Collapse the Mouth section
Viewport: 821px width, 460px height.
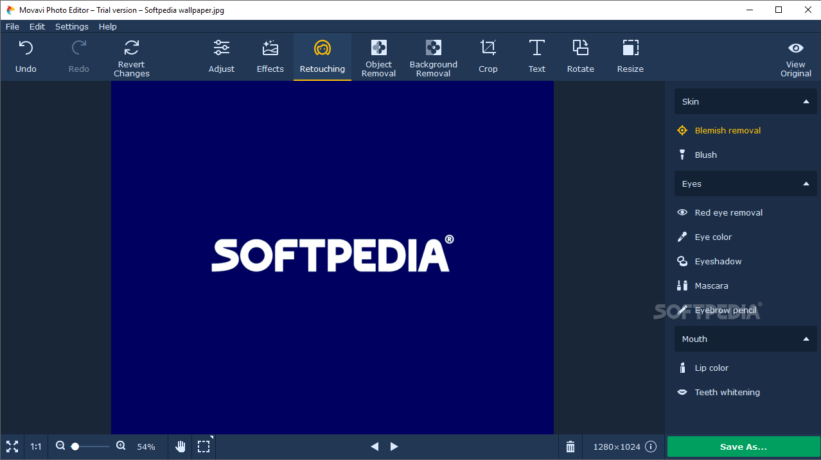pos(746,339)
